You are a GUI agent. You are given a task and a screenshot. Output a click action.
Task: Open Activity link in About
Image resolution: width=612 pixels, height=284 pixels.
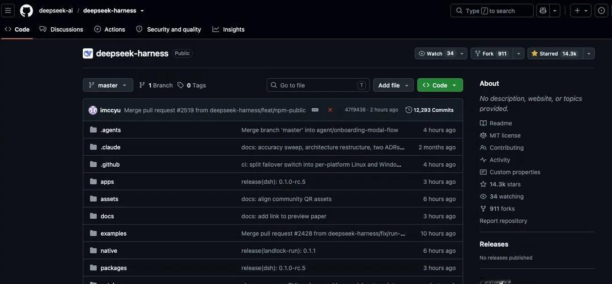click(495, 160)
